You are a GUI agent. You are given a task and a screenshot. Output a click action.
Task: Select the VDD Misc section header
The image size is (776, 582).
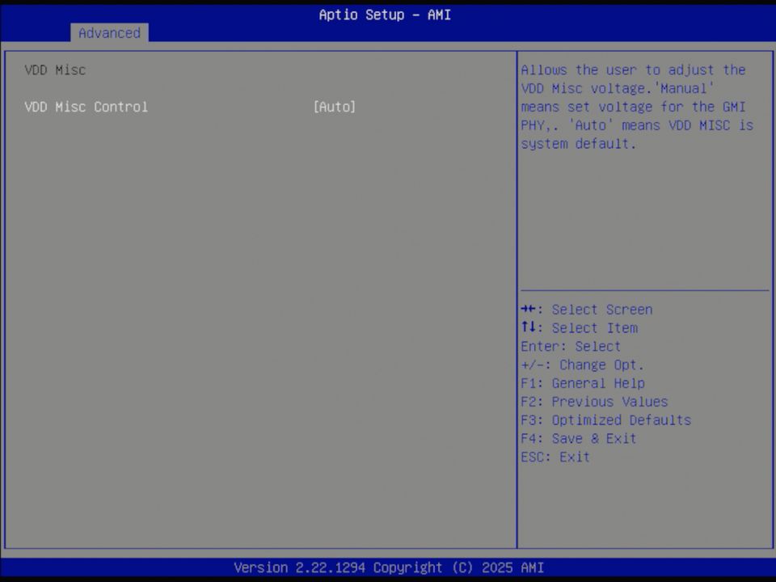click(x=54, y=70)
